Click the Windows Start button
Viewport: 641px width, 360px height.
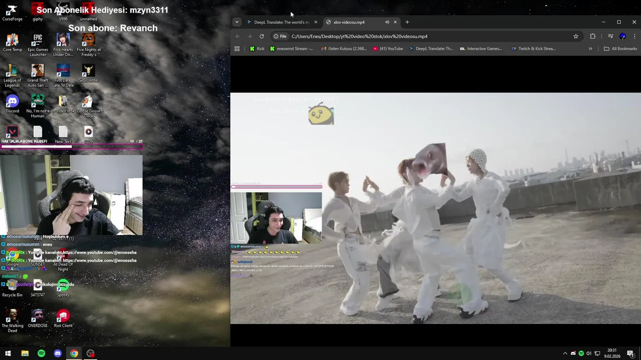(x=8, y=353)
